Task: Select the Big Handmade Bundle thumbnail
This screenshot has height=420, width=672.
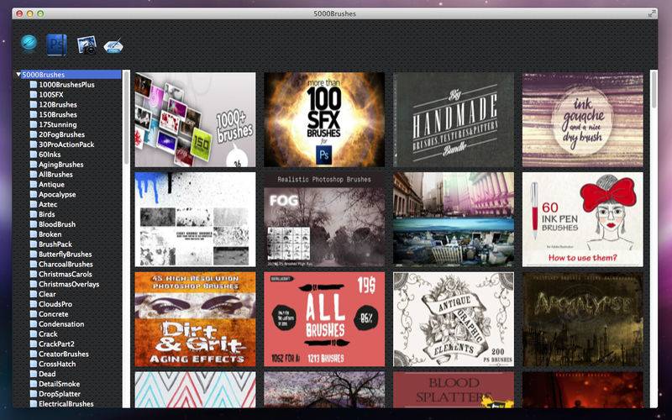Action: 454,119
